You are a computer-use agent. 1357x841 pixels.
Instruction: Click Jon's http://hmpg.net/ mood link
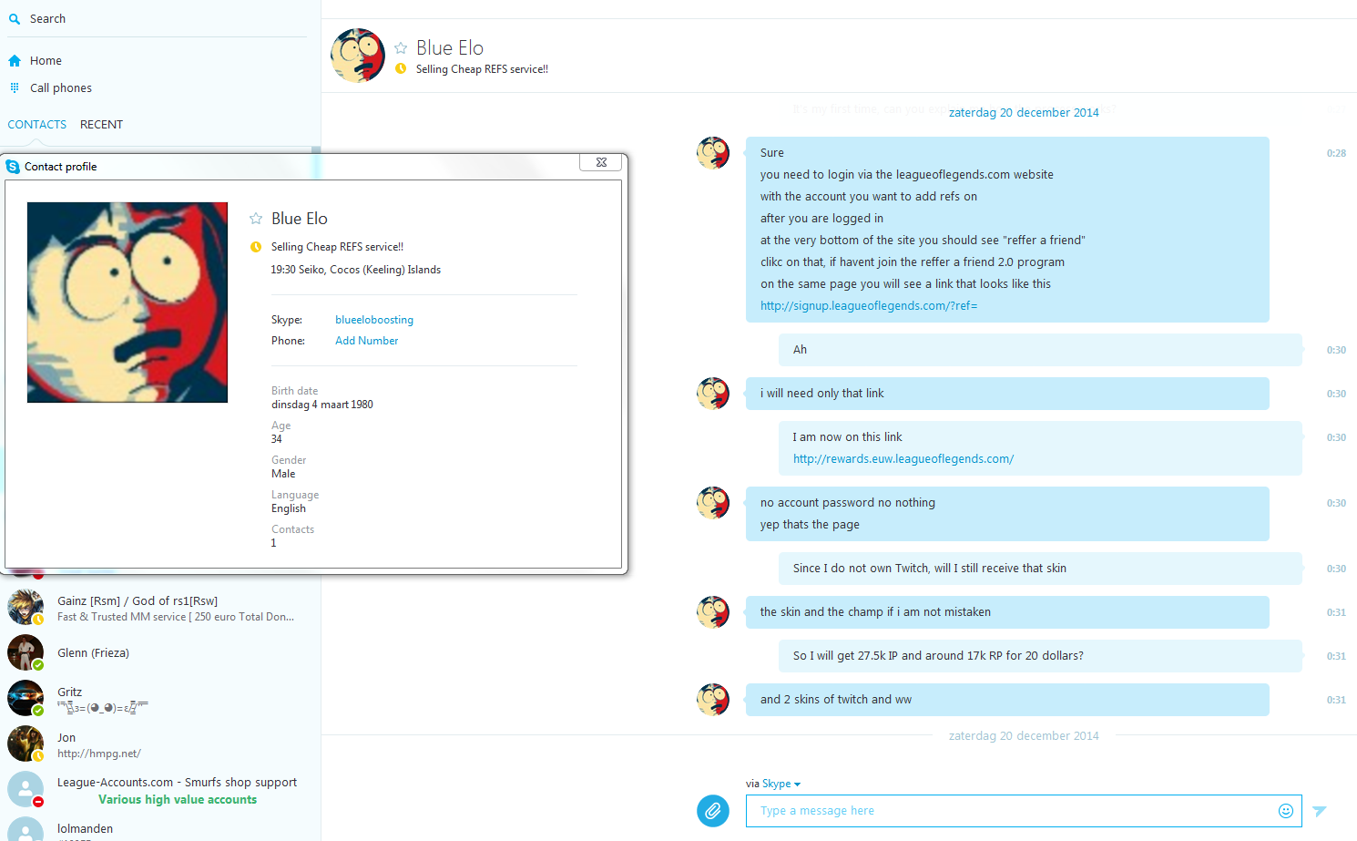(x=98, y=754)
